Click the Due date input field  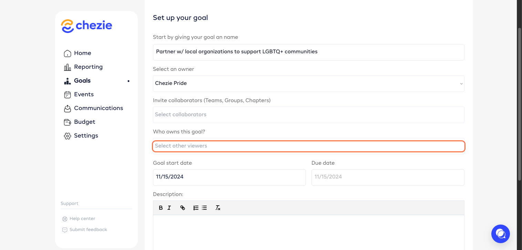pos(388,177)
